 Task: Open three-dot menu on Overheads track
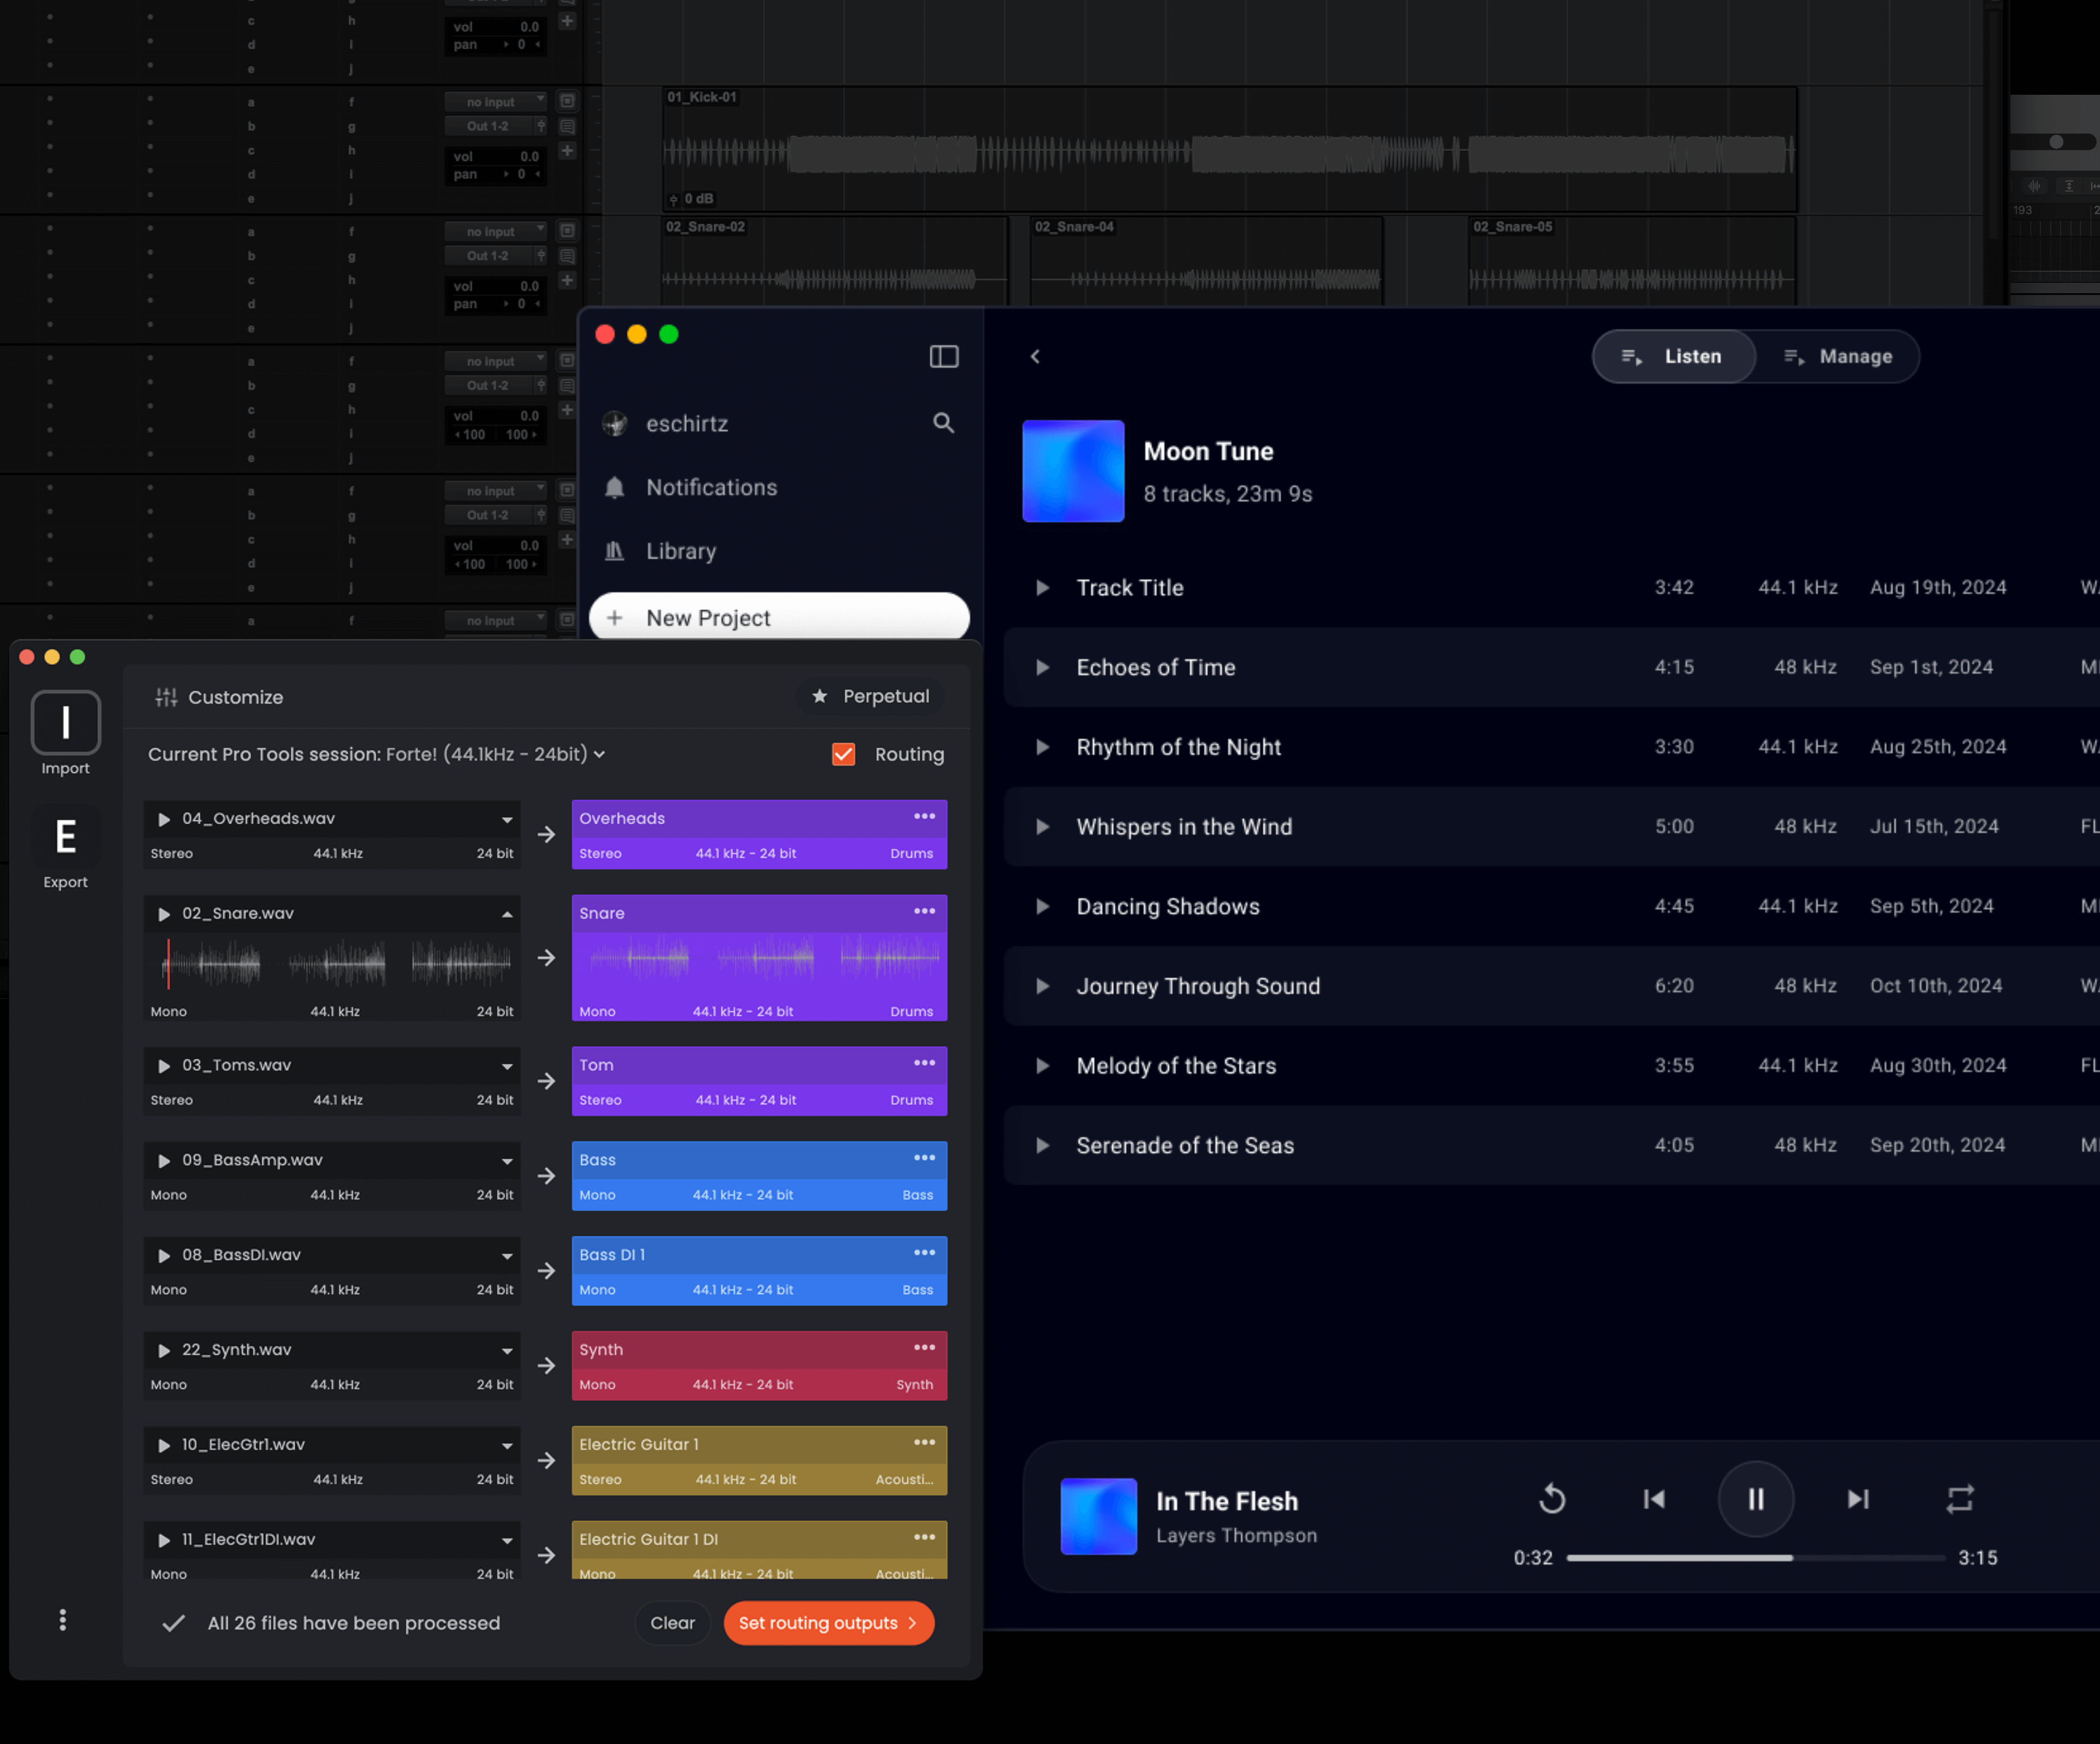point(924,817)
